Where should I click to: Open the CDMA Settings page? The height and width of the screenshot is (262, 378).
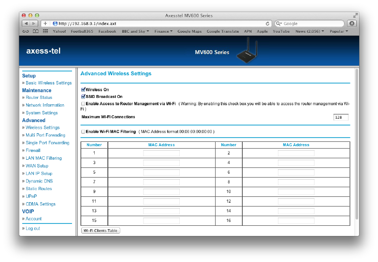[41, 204]
